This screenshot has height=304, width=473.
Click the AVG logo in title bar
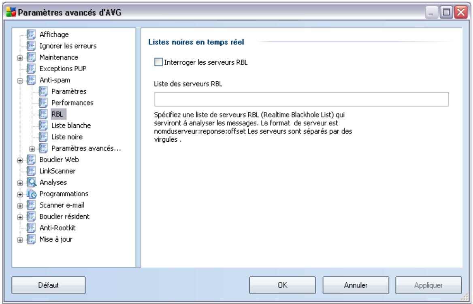(11, 13)
